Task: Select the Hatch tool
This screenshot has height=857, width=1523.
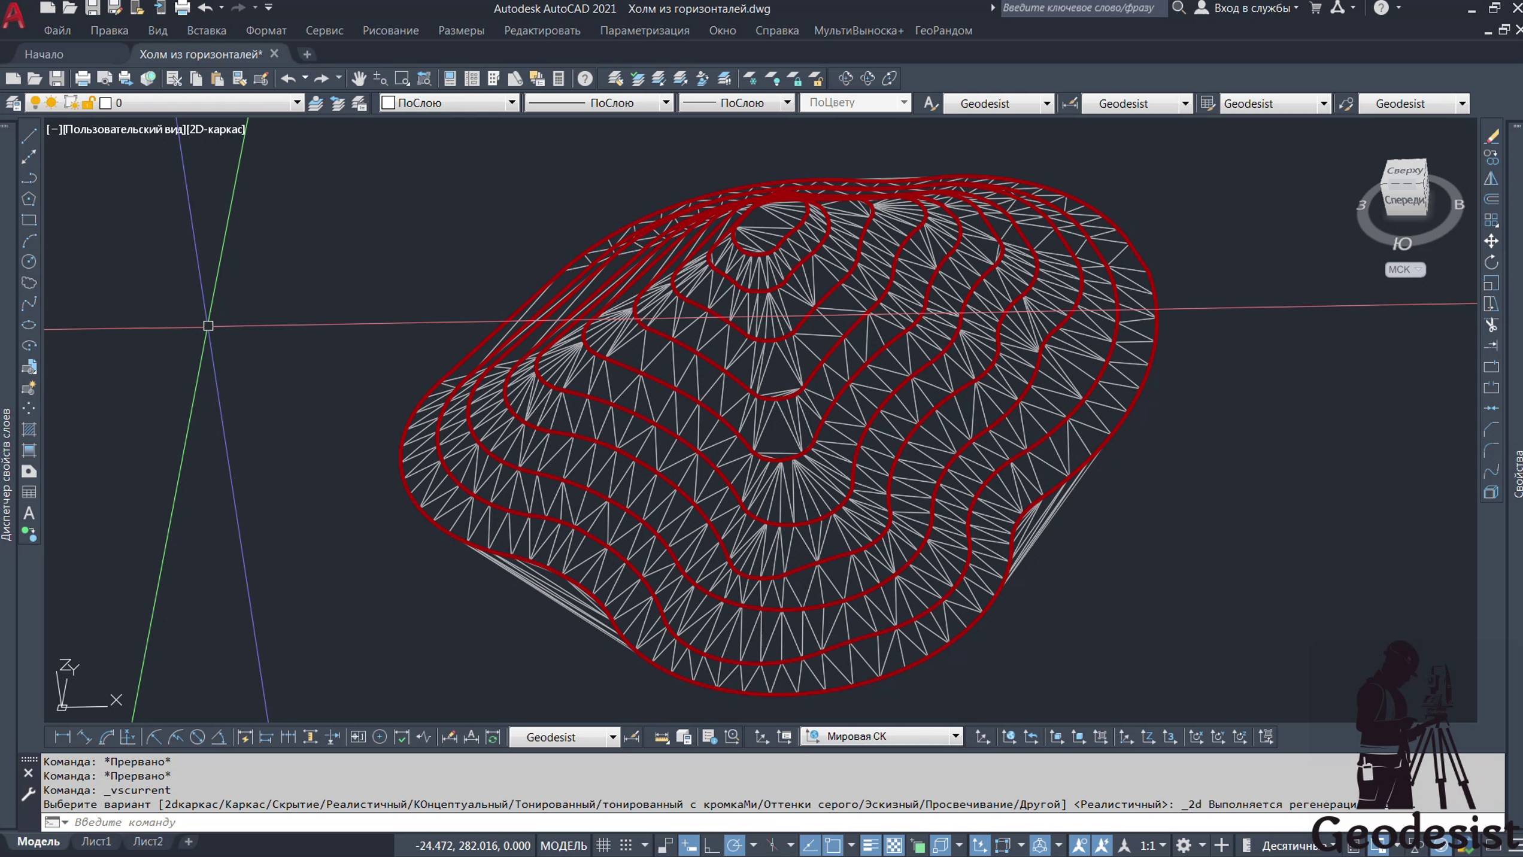Action: (29, 430)
